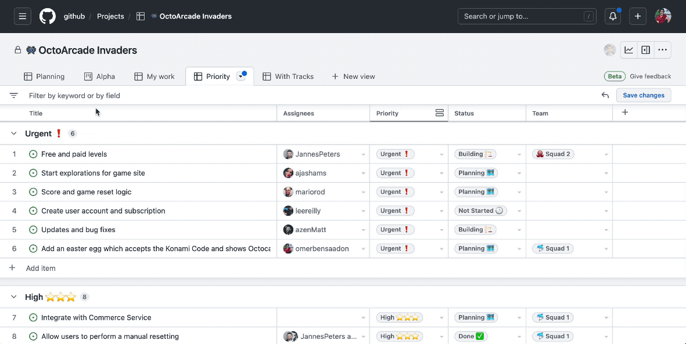This screenshot has height=344, width=686.
Task: Open the filter options icon
Action: pyautogui.click(x=13, y=95)
